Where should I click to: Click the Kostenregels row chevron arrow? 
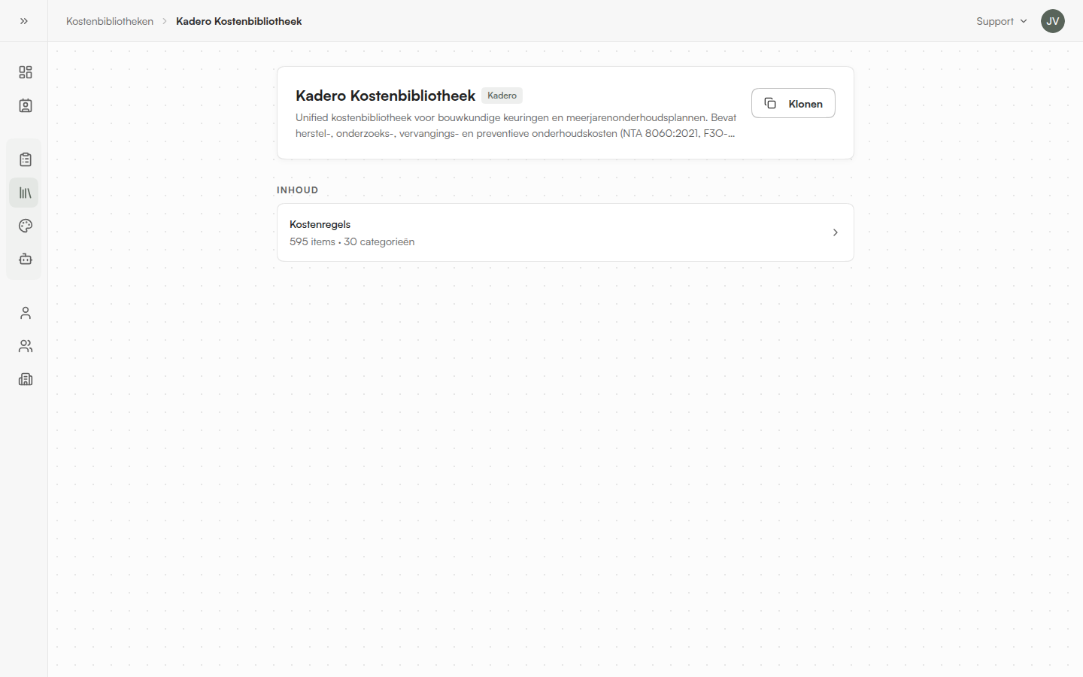tap(835, 232)
